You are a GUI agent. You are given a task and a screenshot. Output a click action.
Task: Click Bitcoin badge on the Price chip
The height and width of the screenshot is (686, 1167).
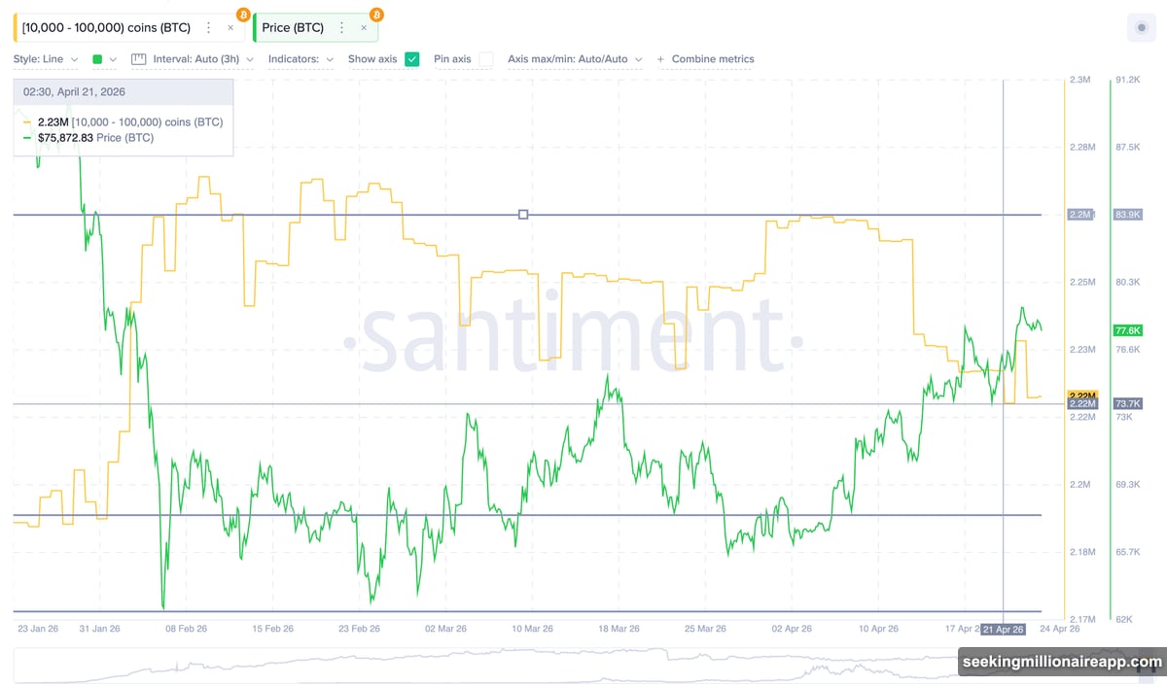coord(376,15)
